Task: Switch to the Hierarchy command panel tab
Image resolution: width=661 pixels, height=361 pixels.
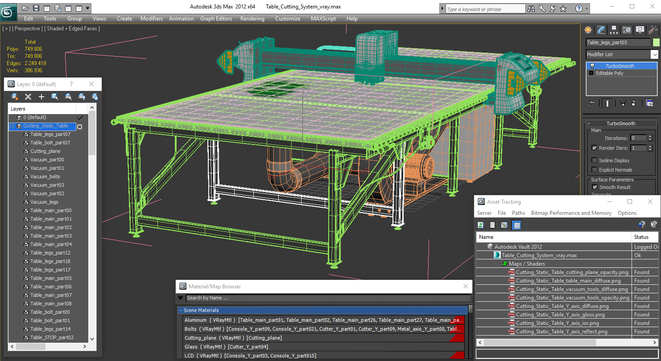Action: [x=614, y=30]
